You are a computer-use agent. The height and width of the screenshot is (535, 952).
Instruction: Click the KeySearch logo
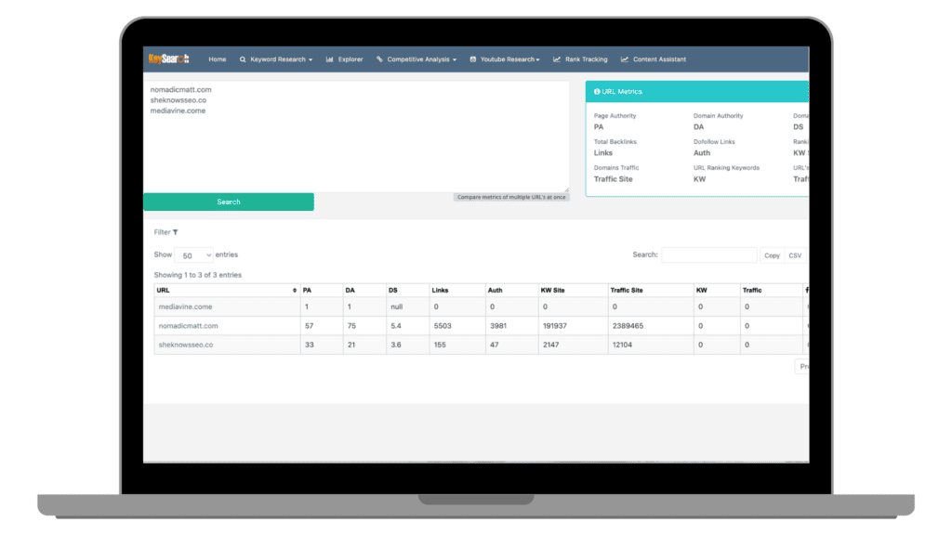(x=169, y=59)
